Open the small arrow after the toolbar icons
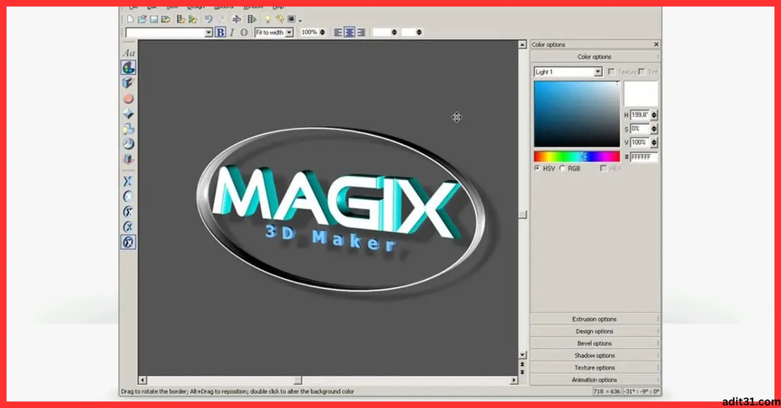The width and height of the screenshot is (781, 408). coord(300,20)
